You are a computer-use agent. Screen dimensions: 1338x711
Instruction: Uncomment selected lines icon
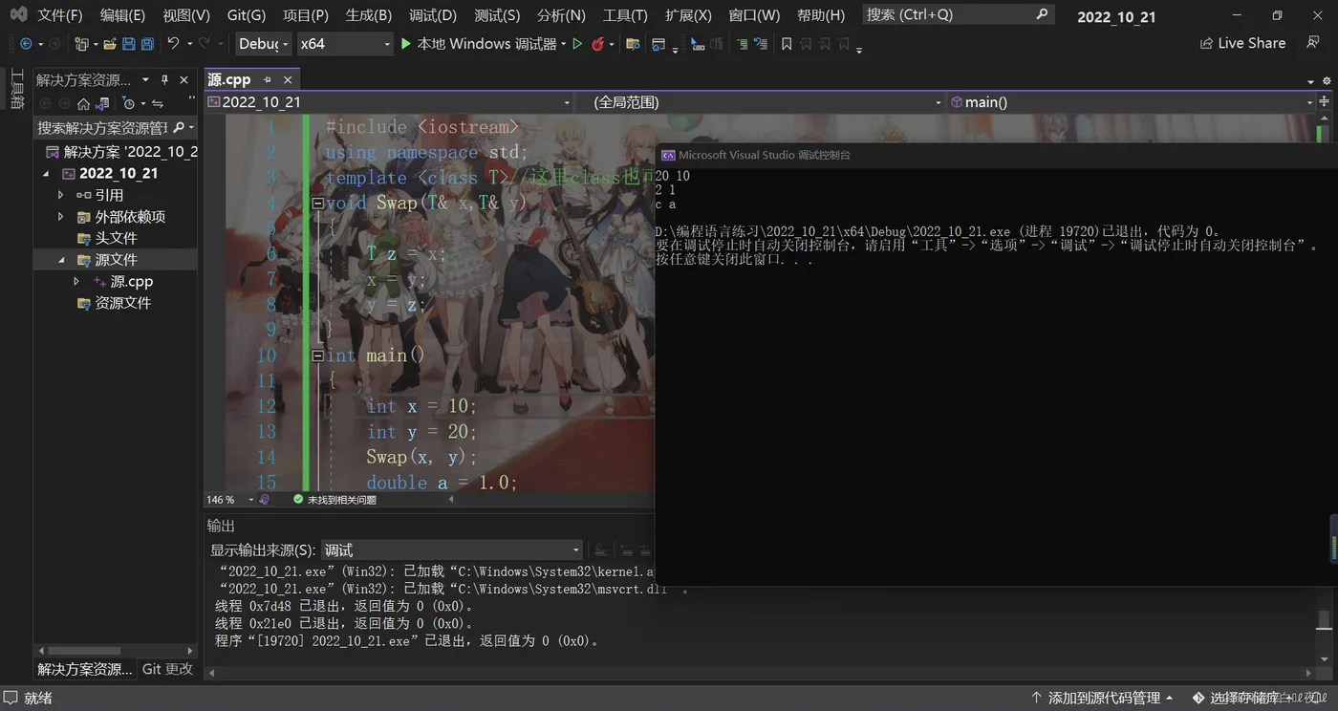coord(761,44)
